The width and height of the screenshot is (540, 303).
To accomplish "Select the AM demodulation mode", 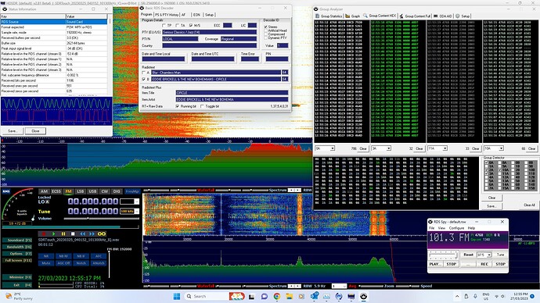I will click(x=44, y=191).
